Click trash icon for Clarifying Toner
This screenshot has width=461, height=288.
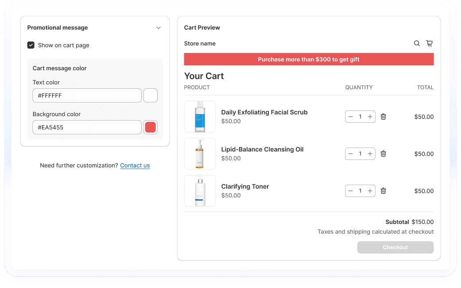(384, 191)
